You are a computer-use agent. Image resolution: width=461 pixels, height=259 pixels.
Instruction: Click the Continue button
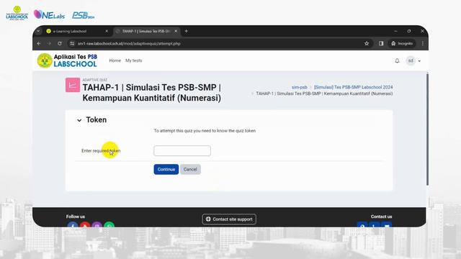(166, 169)
